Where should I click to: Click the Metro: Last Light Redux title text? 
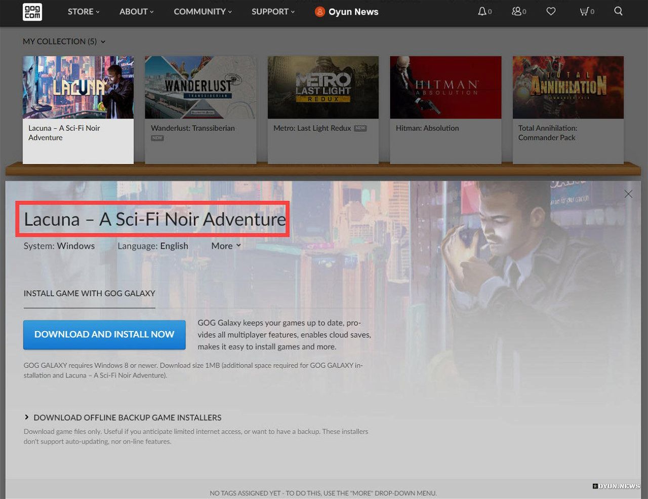[x=312, y=128]
